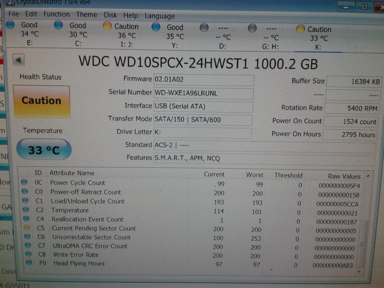
Task: Open the Function menu
Action: pyautogui.click(x=57, y=14)
